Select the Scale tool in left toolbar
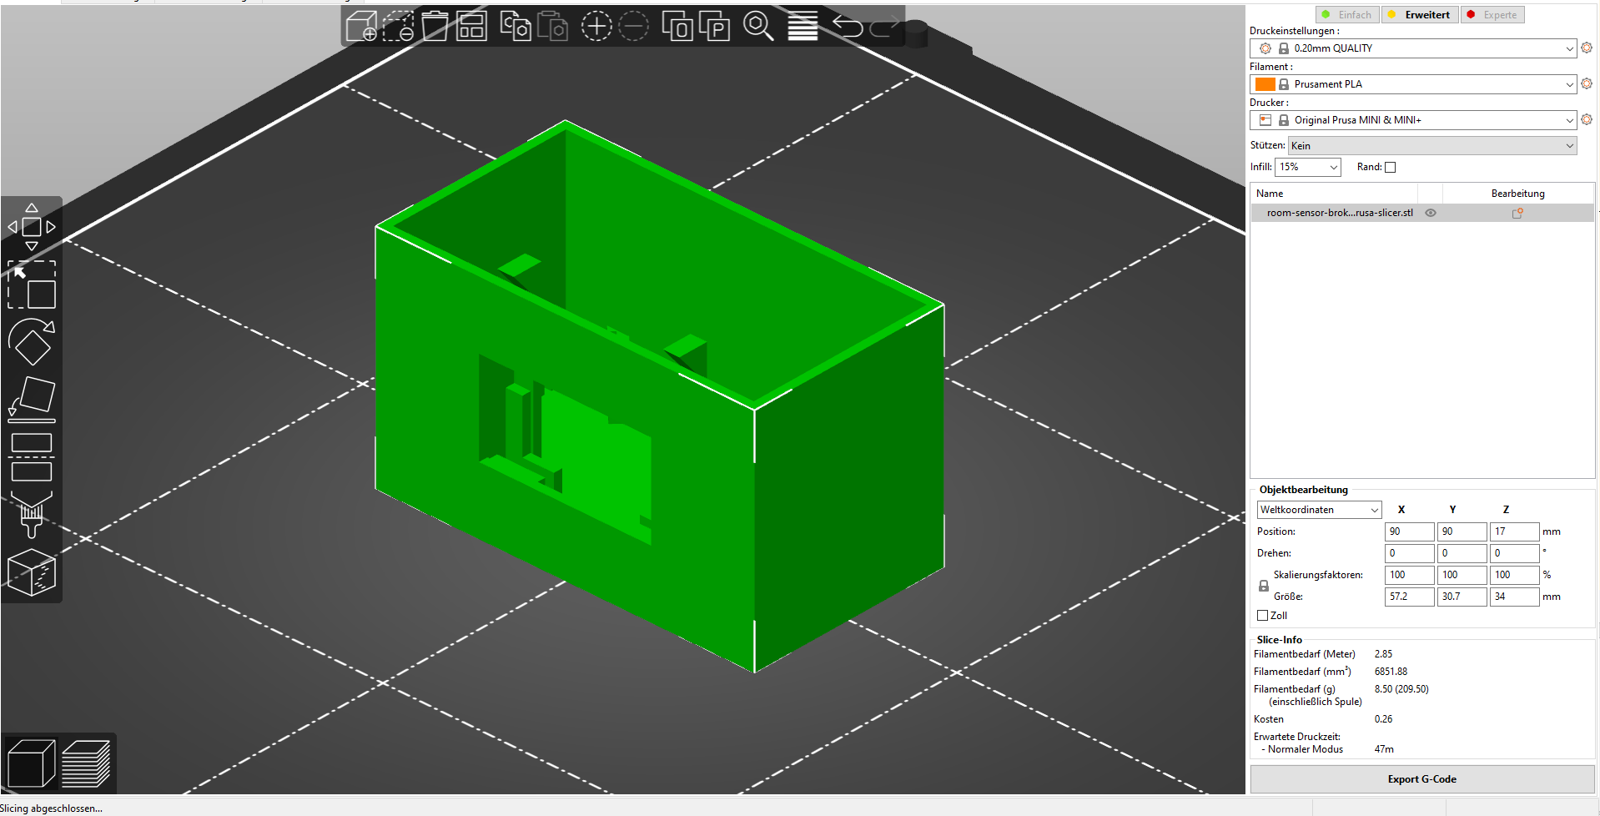This screenshot has height=816, width=1600. (x=32, y=285)
